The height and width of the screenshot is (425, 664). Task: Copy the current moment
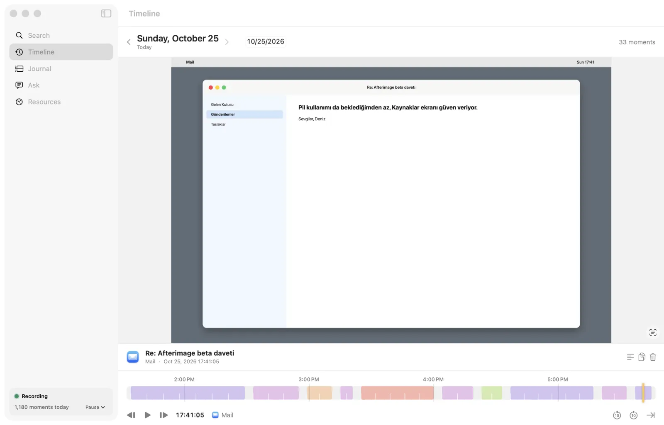(642, 357)
